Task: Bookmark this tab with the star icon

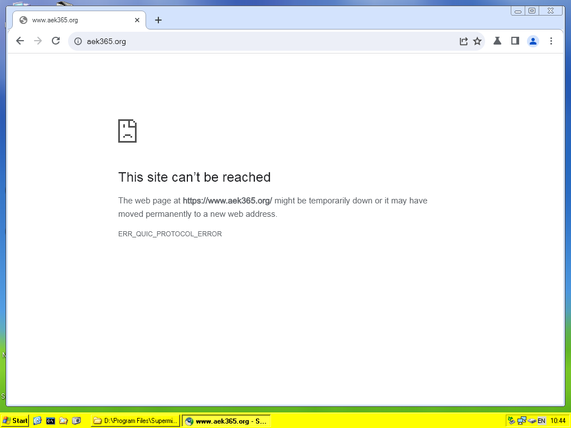Action: click(x=477, y=41)
